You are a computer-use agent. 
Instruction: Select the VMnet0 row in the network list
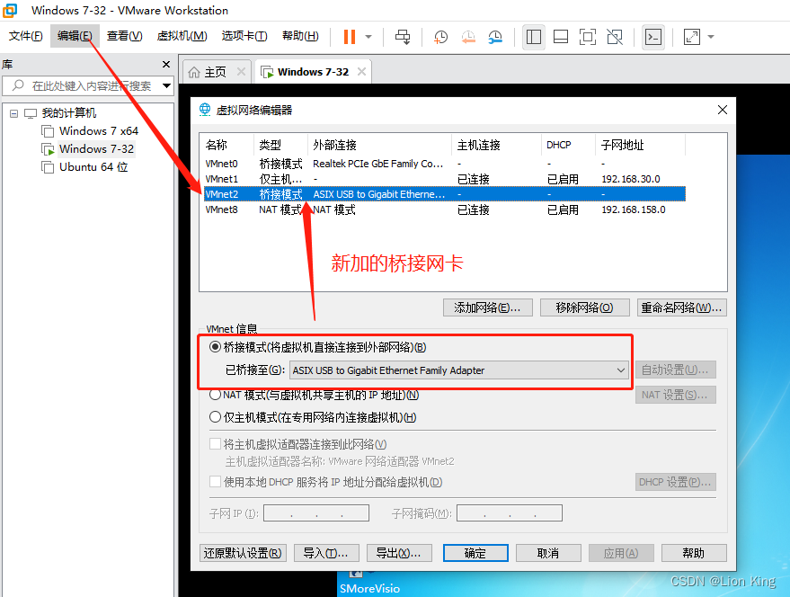coord(444,164)
